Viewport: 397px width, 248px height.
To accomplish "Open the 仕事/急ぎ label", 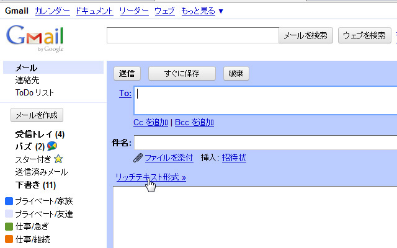I will pyautogui.click(x=32, y=226).
